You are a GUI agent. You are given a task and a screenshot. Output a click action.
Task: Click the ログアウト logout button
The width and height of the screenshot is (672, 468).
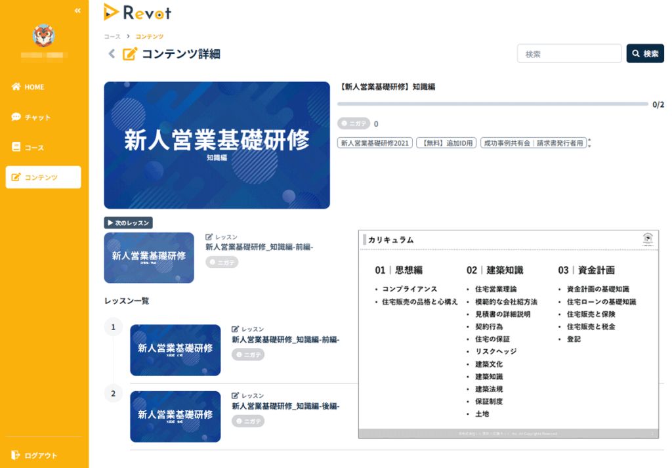pyautogui.click(x=39, y=456)
